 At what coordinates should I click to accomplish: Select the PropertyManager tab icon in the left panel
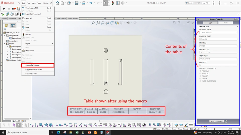pos(13,26)
